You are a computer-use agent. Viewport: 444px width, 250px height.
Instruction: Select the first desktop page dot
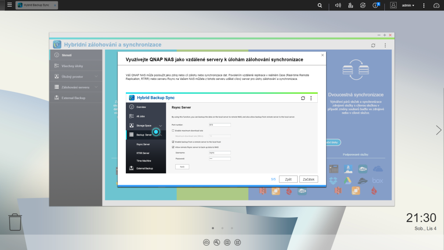pos(213,228)
